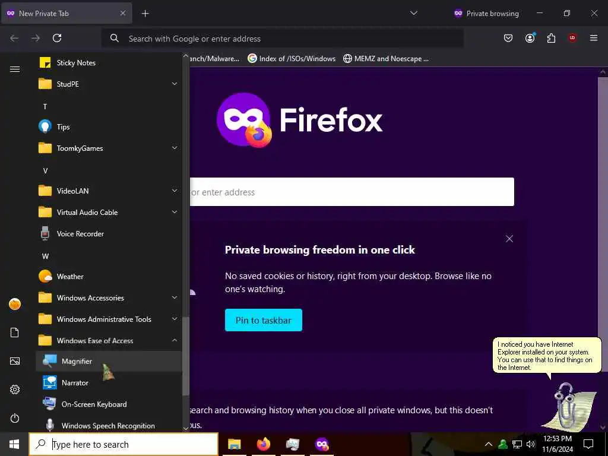608x456 pixels.
Task: Open Firefox from the taskbar
Action: pyautogui.click(x=264, y=444)
